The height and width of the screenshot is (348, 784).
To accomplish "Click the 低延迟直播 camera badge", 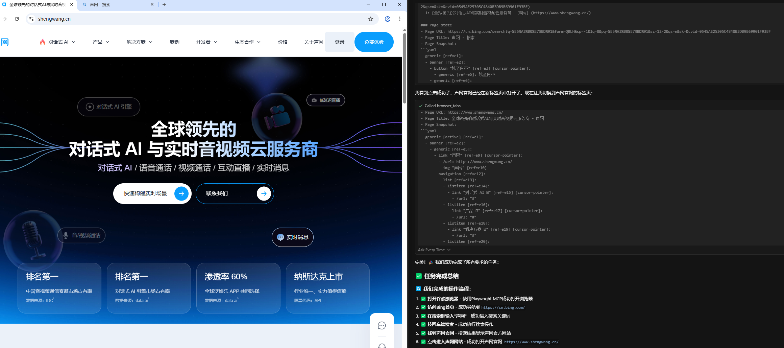I will click(326, 100).
